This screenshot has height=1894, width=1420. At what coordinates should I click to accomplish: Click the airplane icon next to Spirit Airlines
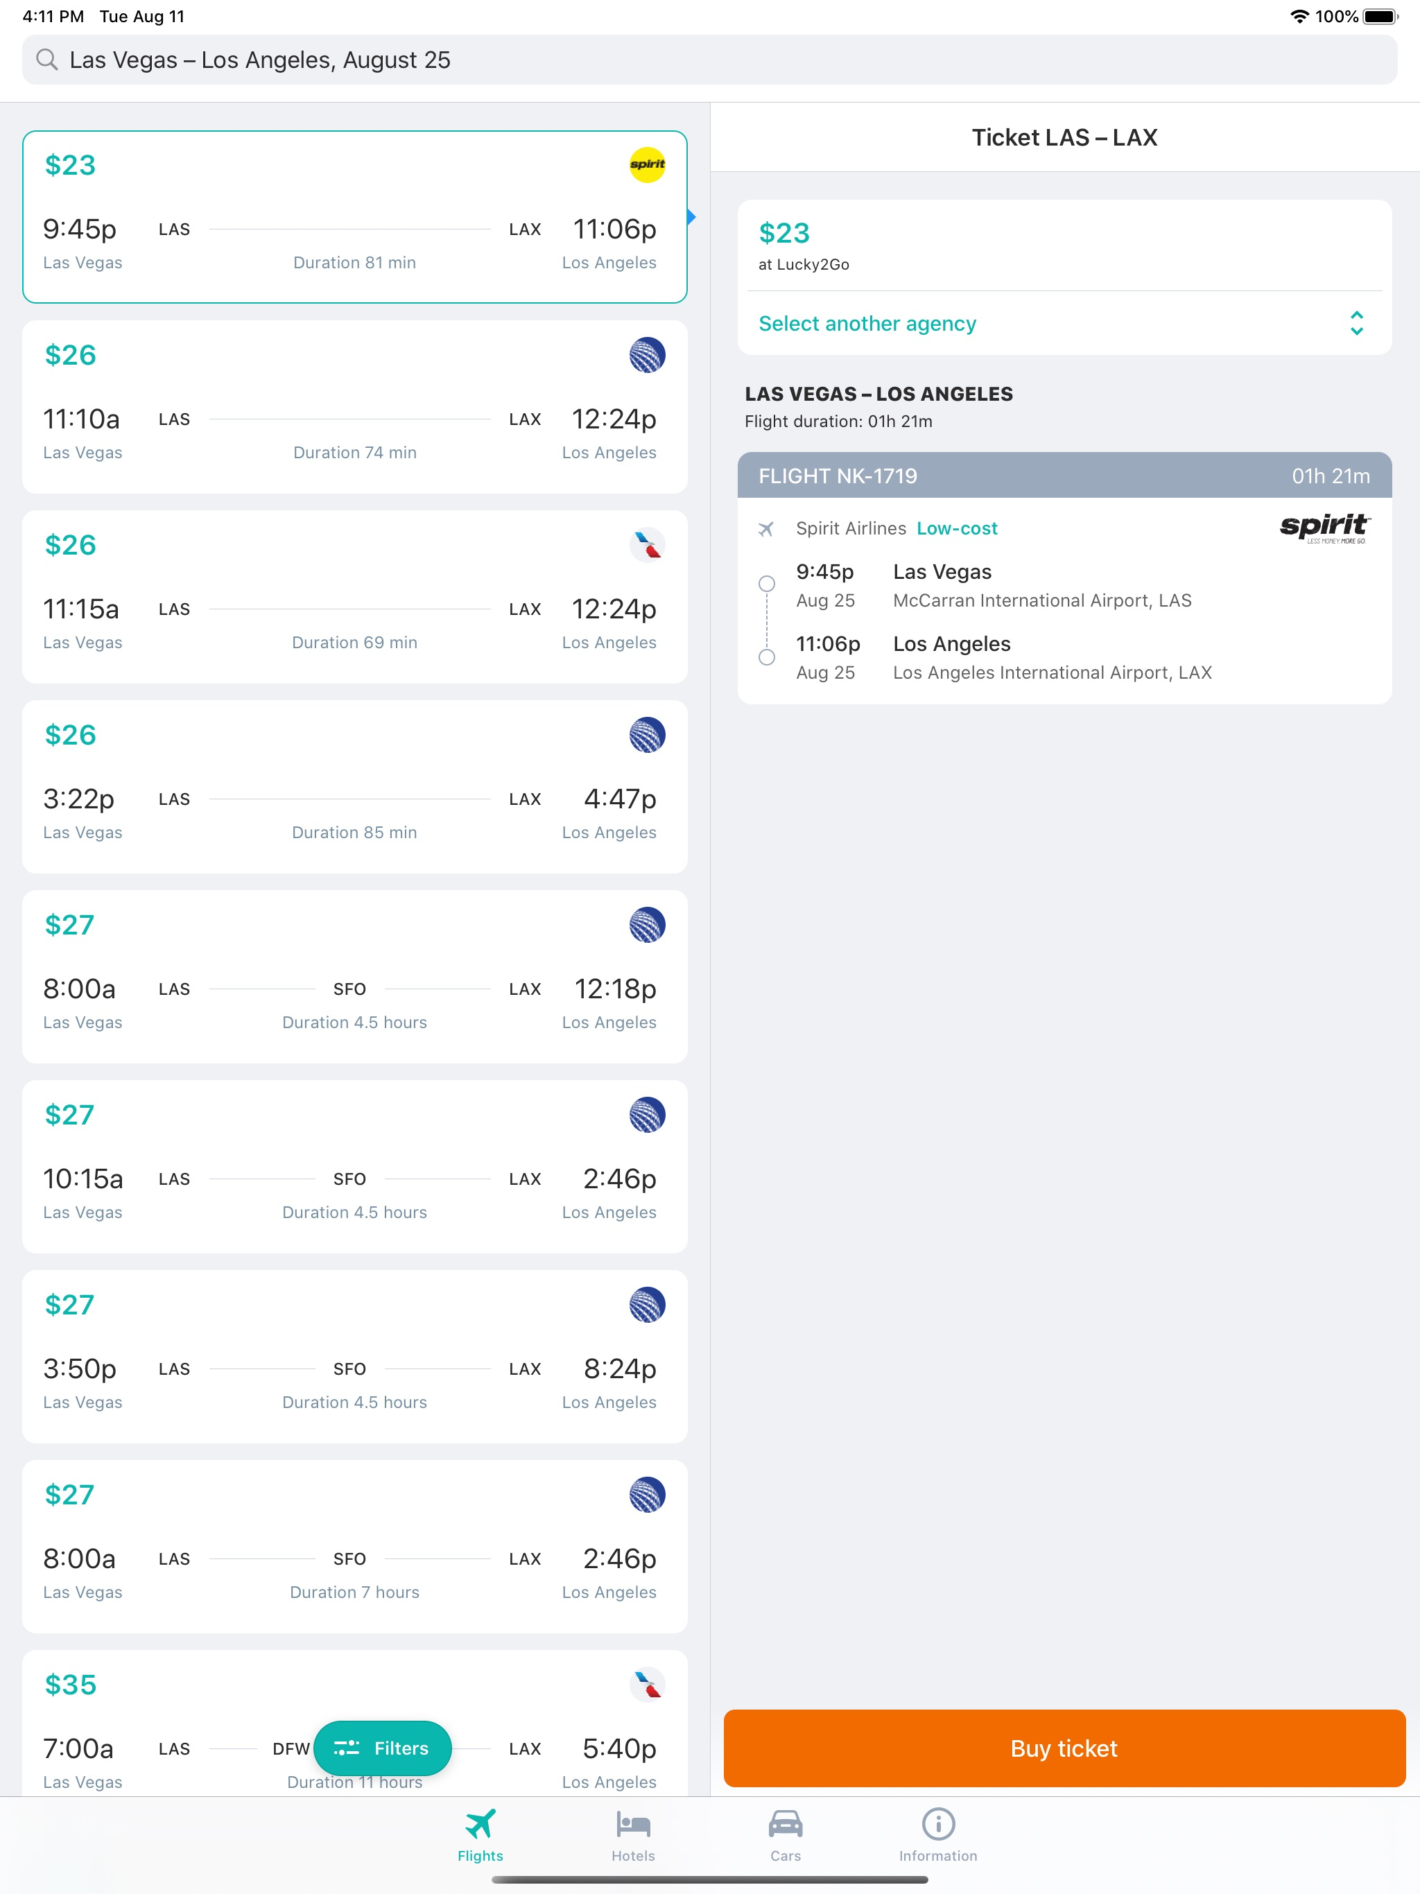[x=768, y=528]
